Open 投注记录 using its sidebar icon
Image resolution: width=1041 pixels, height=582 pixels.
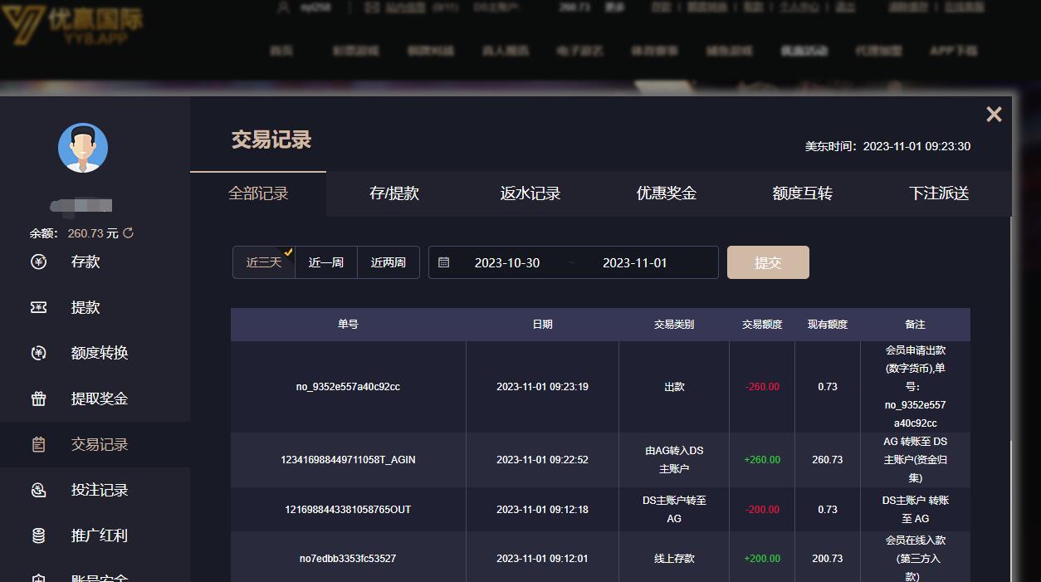(x=39, y=490)
